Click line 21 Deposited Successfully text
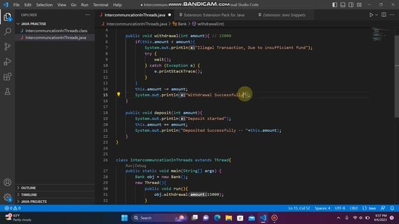 [209, 130]
